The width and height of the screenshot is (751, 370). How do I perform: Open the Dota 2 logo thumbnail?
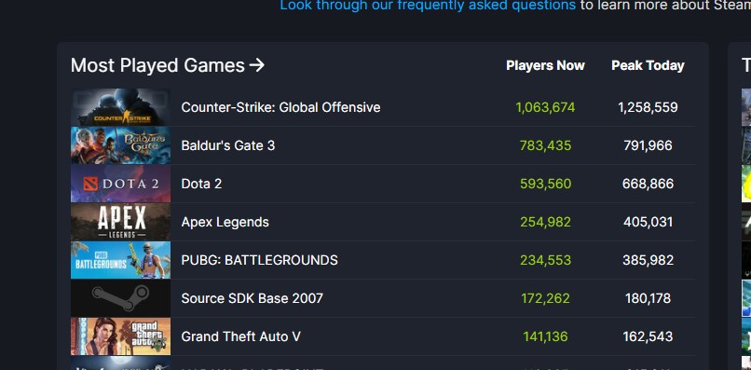121,184
